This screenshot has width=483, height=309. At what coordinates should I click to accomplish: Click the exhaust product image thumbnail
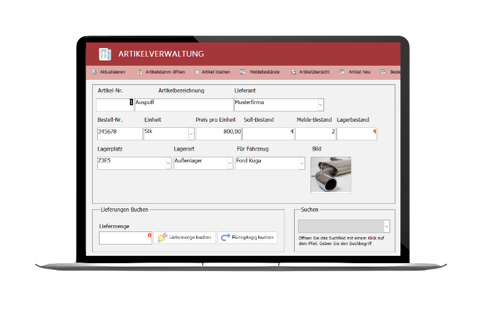click(330, 175)
